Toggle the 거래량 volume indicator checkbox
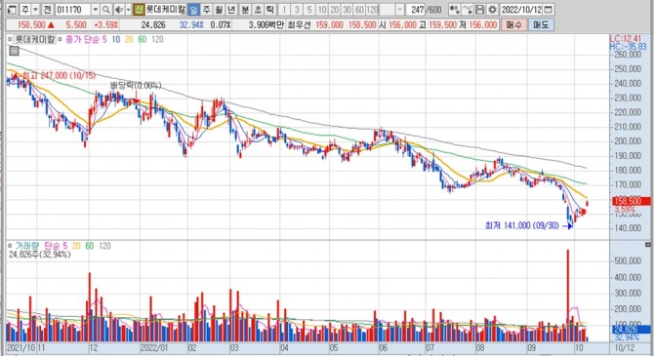The height and width of the screenshot is (356, 654). [10, 246]
